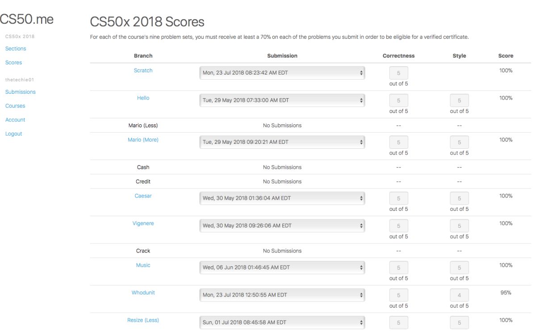Expand the Vigenere submission date dropdown
536x331 pixels.
tap(282, 226)
